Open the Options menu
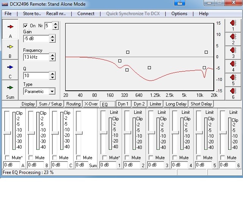The image size is (243, 211). [179, 14]
